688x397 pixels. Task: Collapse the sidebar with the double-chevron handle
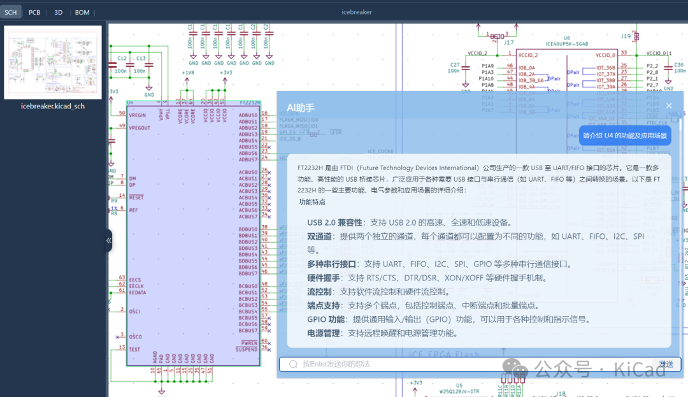(x=109, y=240)
